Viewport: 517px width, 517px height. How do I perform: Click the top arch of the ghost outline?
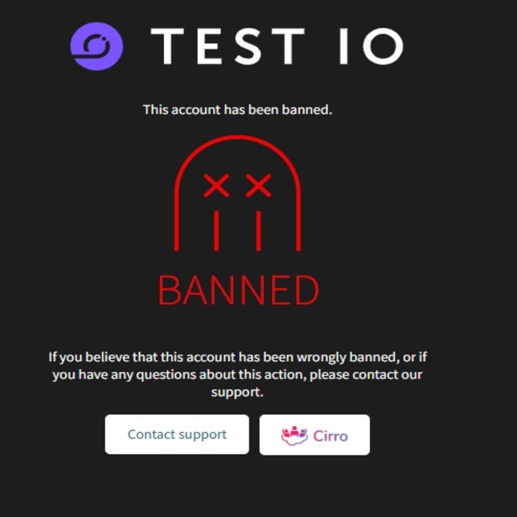238,139
